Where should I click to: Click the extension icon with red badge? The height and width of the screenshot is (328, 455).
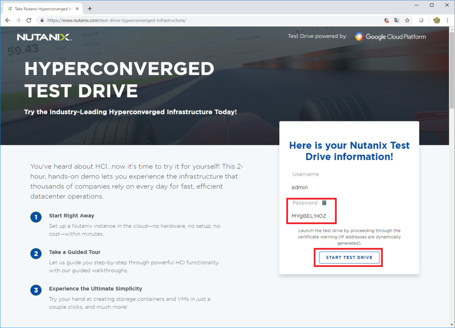(386, 20)
